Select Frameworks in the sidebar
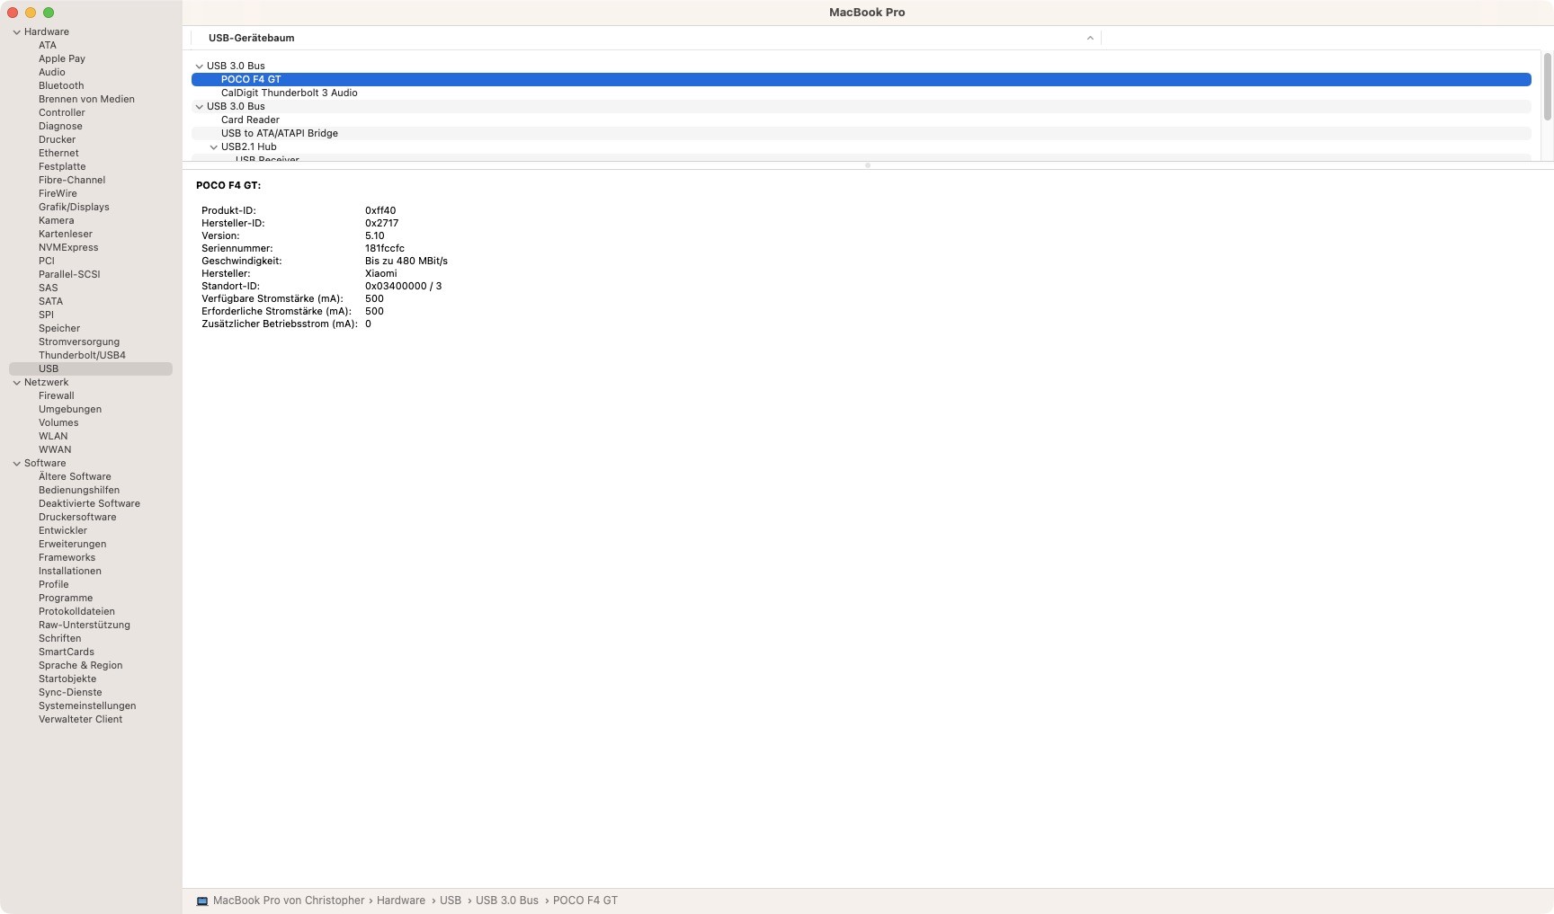Image resolution: width=1554 pixels, height=914 pixels. point(67,557)
